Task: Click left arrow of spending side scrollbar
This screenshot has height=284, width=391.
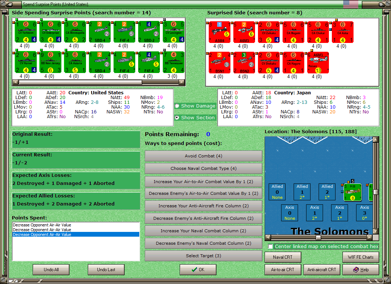Action: point(15,82)
